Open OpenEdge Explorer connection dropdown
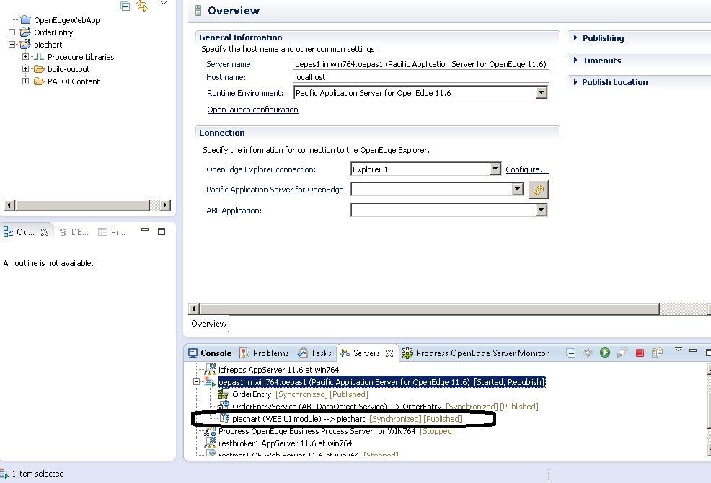Screen dimensions: 711x483 (x=495, y=169)
